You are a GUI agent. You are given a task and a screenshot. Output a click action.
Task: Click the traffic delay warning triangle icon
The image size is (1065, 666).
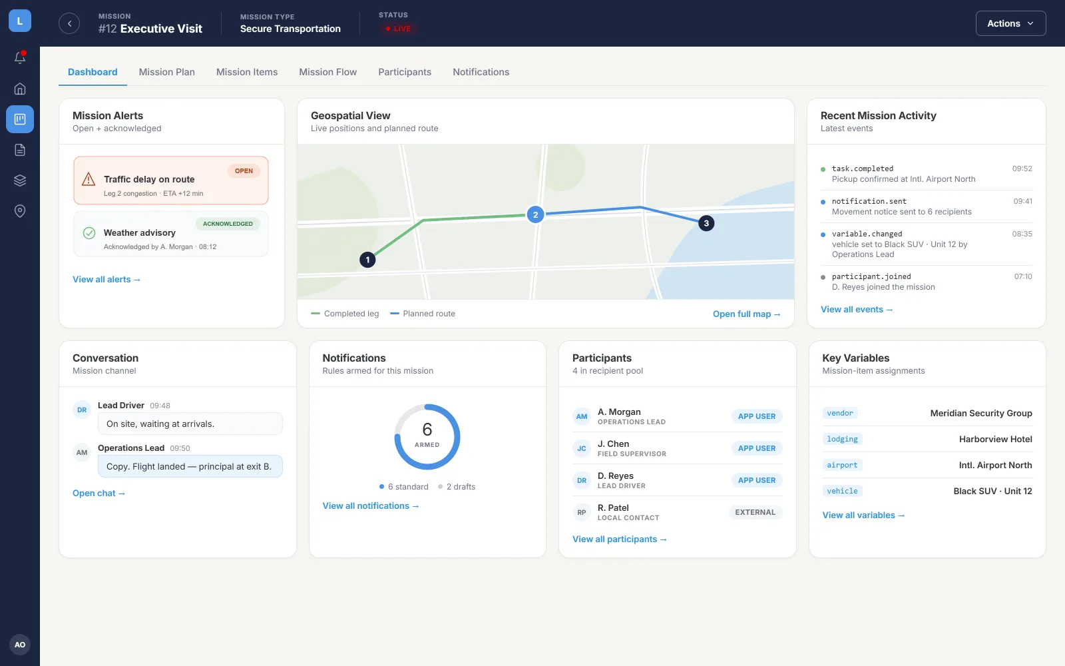(89, 179)
